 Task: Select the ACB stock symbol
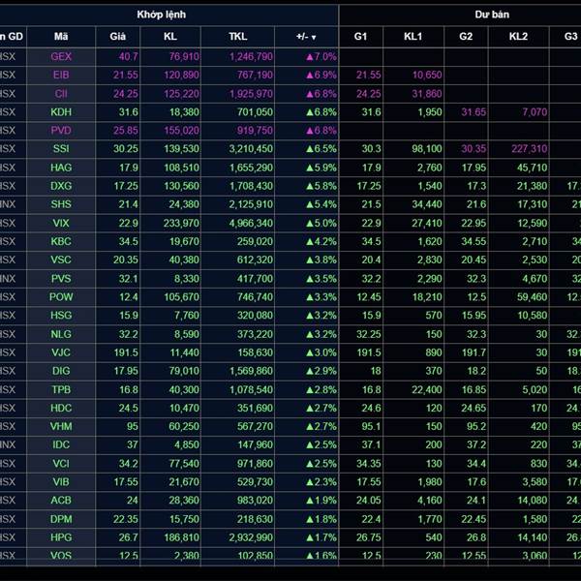coord(61,501)
